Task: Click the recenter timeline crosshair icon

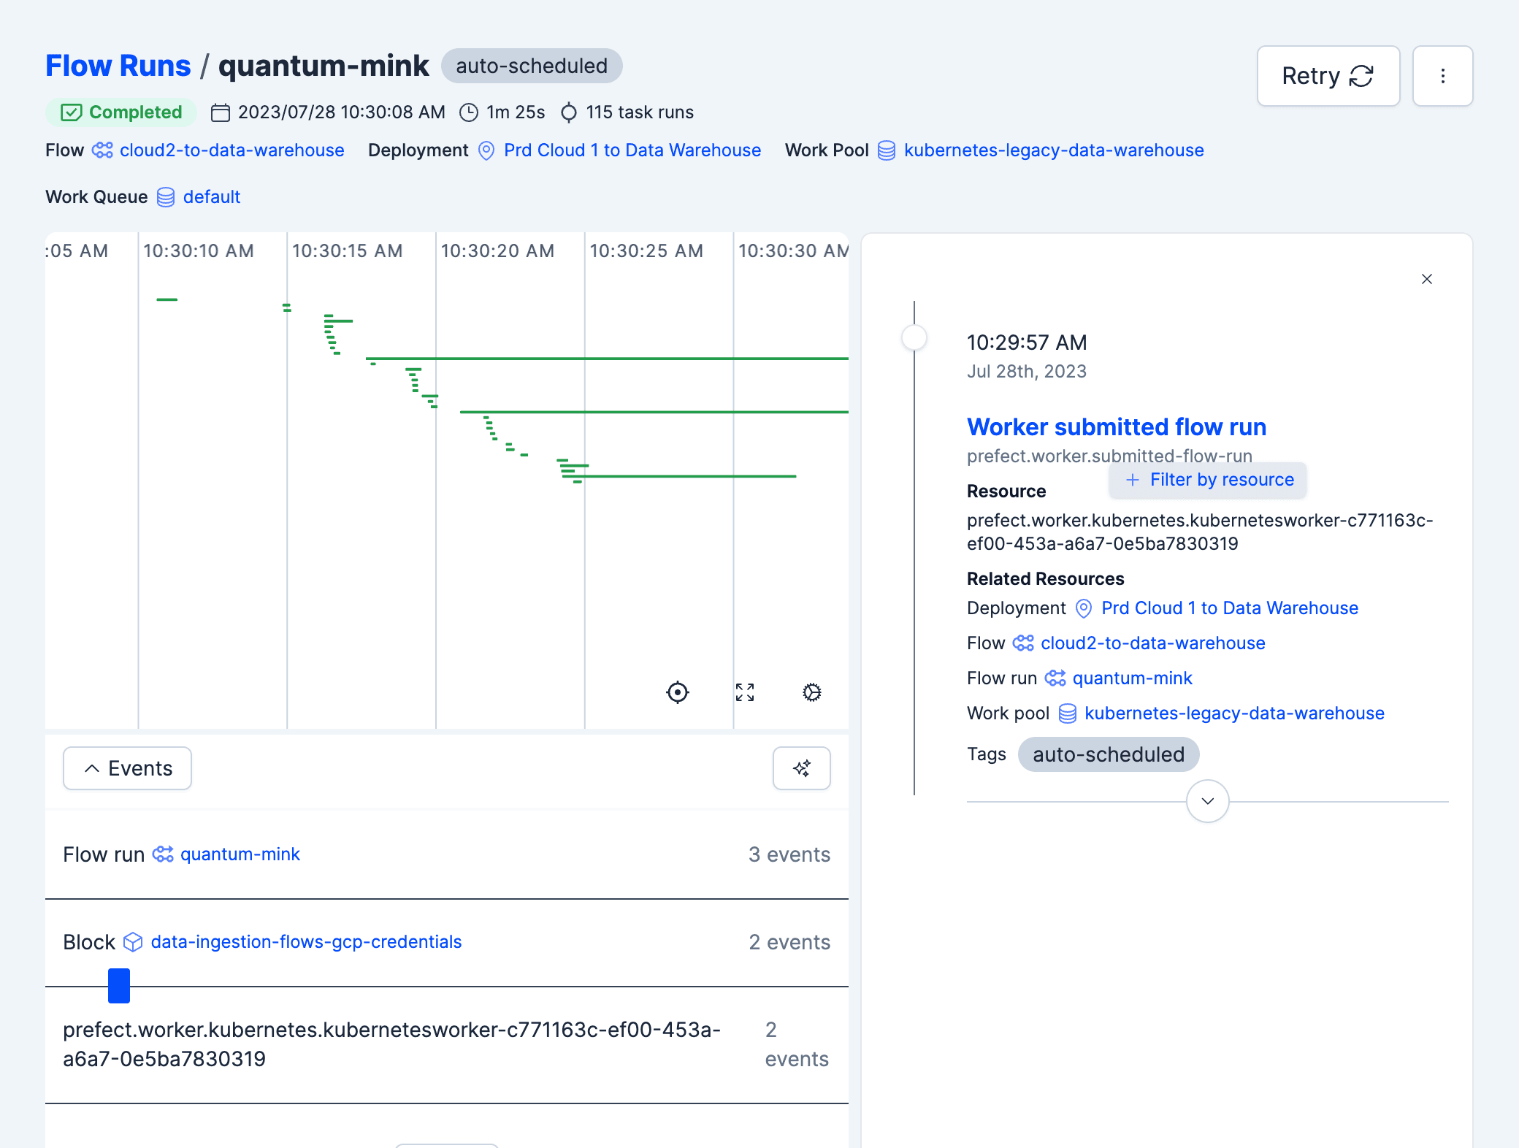Action: (677, 692)
